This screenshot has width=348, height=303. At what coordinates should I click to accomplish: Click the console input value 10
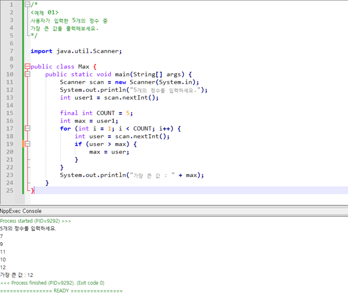[x=3, y=259]
